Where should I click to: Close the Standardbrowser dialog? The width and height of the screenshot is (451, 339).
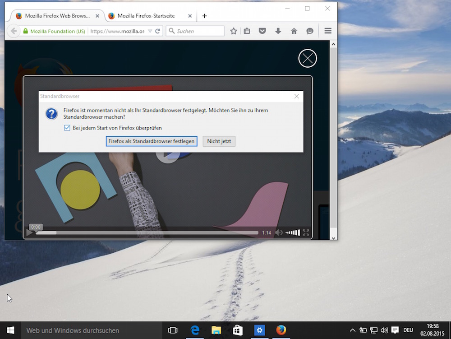(297, 96)
